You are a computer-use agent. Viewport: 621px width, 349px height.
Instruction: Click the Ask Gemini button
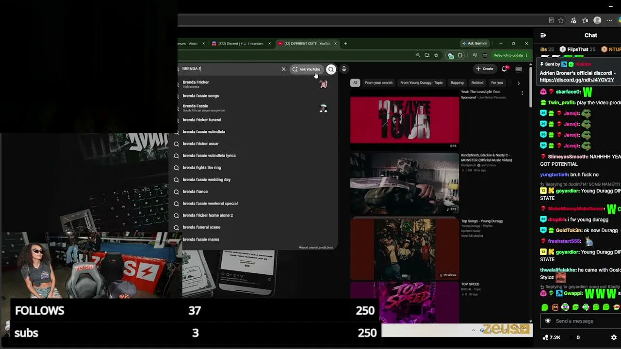click(x=474, y=43)
